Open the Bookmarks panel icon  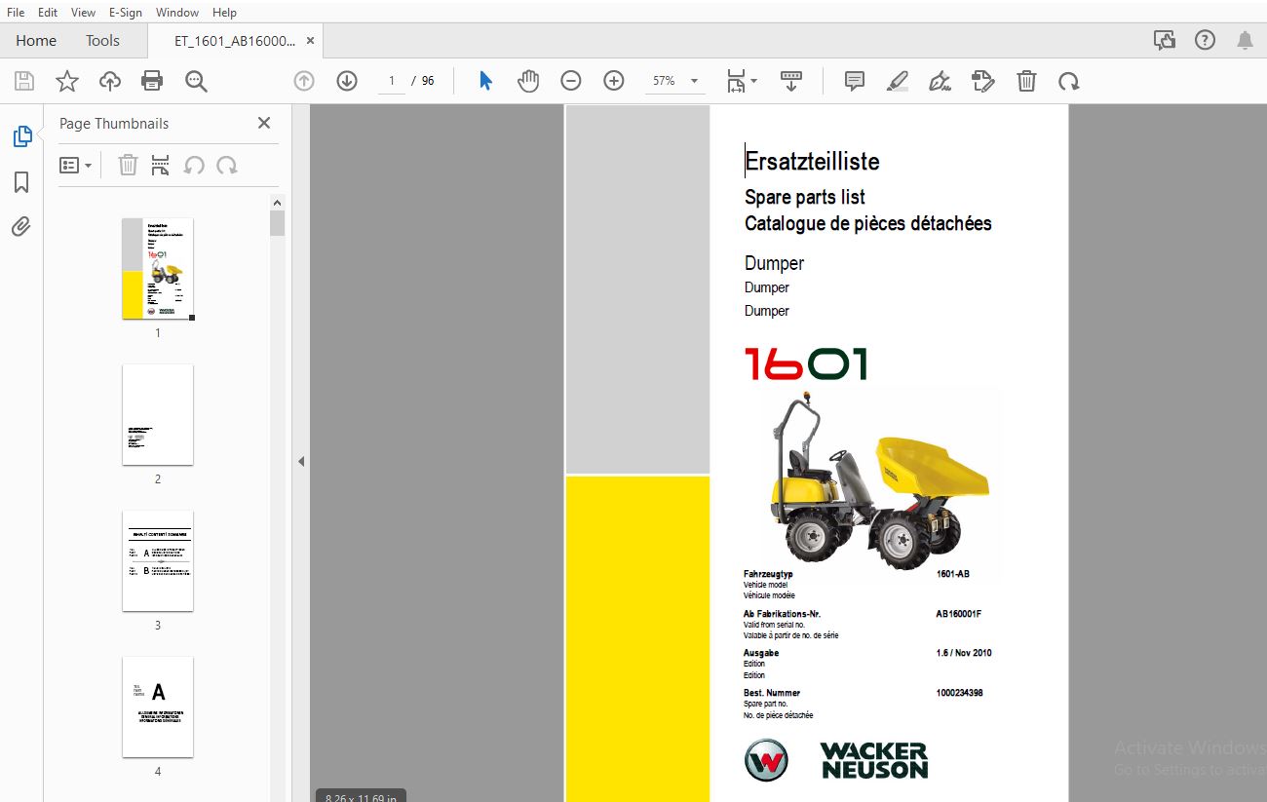pyautogui.click(x=21, y=182)
